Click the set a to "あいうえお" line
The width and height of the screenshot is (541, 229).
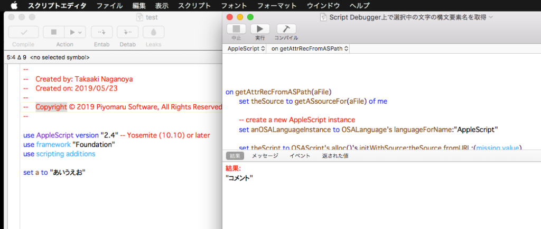tap(54, 173)
